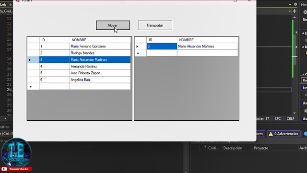
Task: Click code line number 24 in editor
Action: pos(9,90)
